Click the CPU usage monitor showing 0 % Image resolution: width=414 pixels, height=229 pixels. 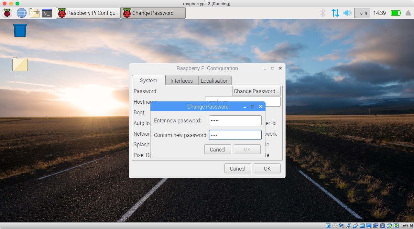click(363, 13)
